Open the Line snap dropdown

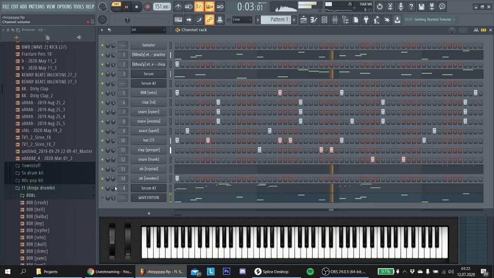242,20
